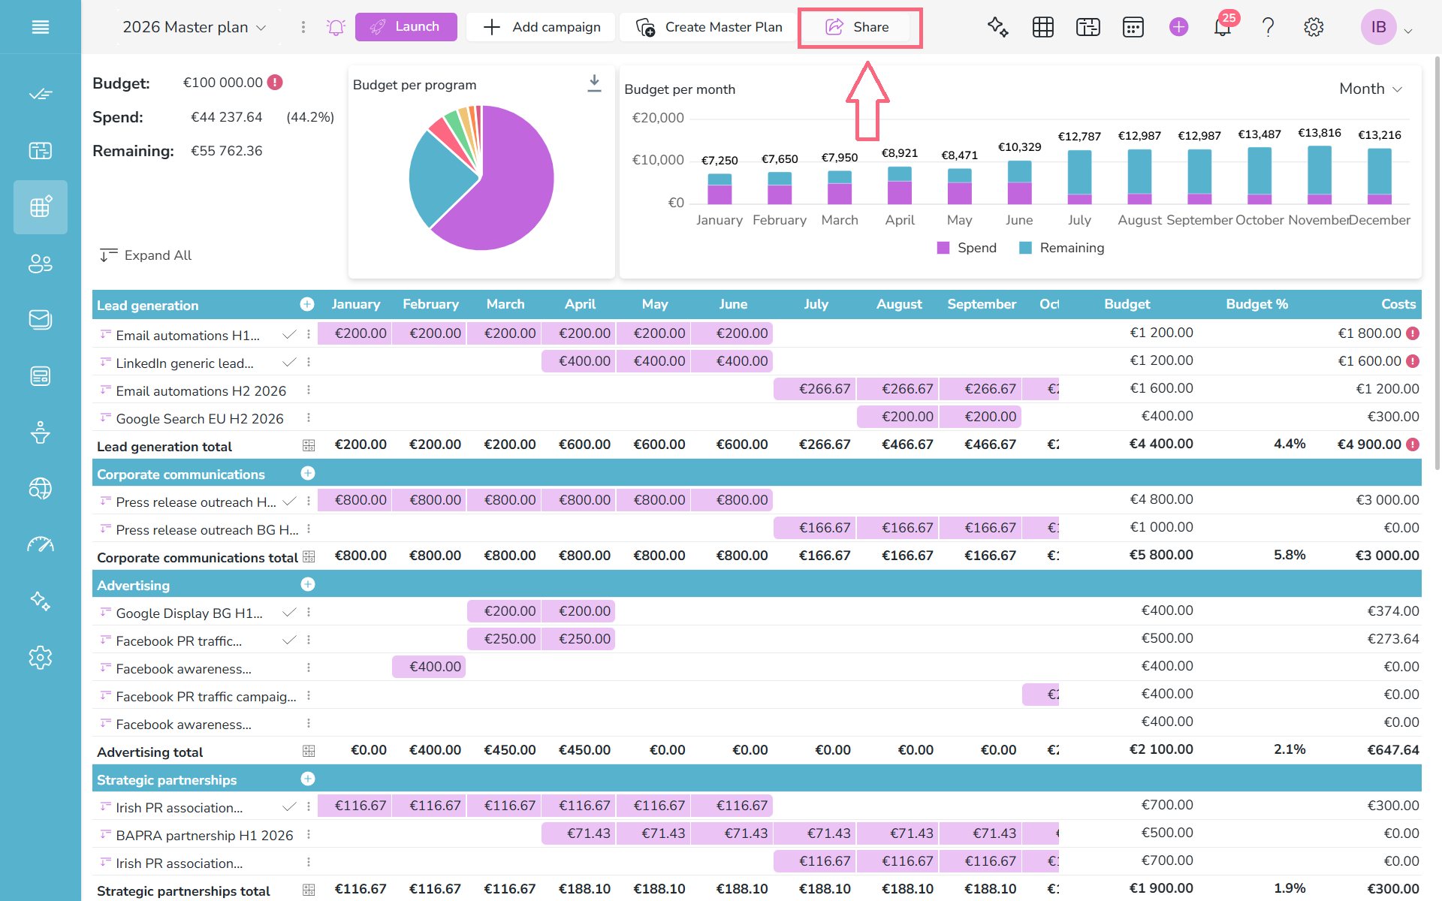The image size is (1442, 901).
Task: Toggle checkmark on LinkedIn generic lead row
Action: [289, 362]
